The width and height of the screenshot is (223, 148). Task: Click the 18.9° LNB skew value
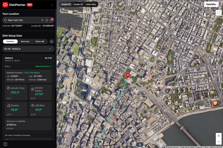click(38, 110)
